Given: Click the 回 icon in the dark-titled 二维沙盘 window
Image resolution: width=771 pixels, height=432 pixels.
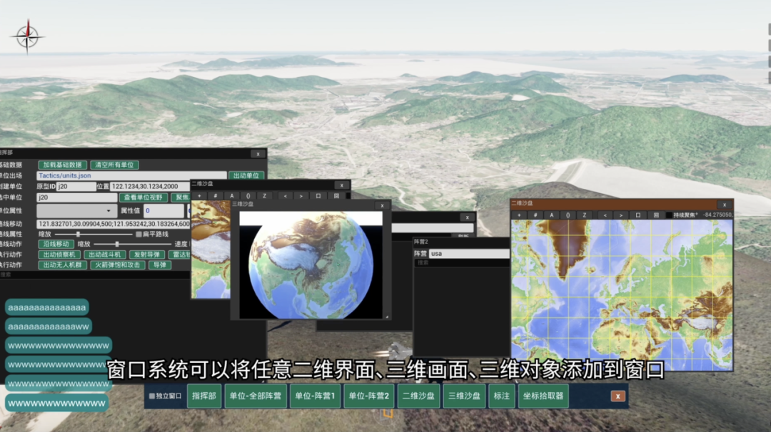Looking at the screenshot, I should [x=336, y=196].
